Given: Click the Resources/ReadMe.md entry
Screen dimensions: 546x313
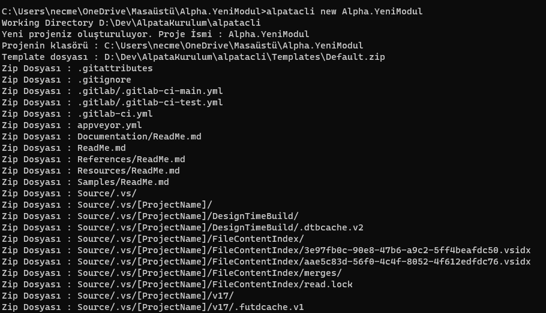Looking at the screenshot, I should [128, 171].
